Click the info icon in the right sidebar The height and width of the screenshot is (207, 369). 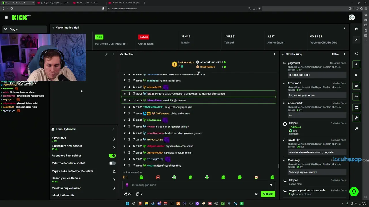click(356, 29)
